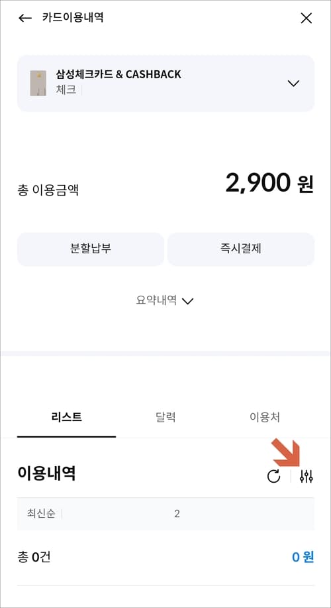Screen dimensions: 331x608
Task: Go back using the left arrow icon
Action: coord(25,18)
